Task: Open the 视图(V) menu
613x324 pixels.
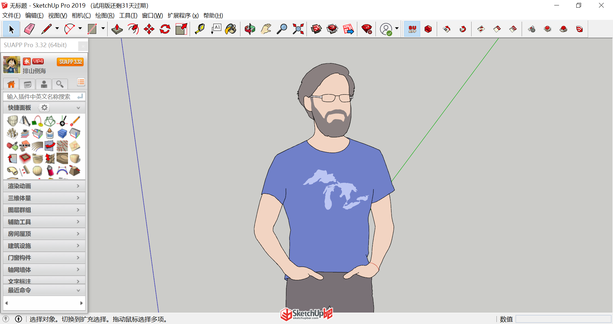Action: click(x=57, y=15)
